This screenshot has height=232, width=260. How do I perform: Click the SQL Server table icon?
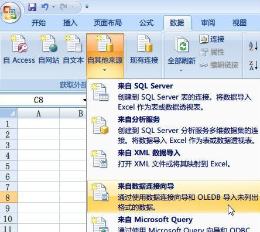point(100,92)
